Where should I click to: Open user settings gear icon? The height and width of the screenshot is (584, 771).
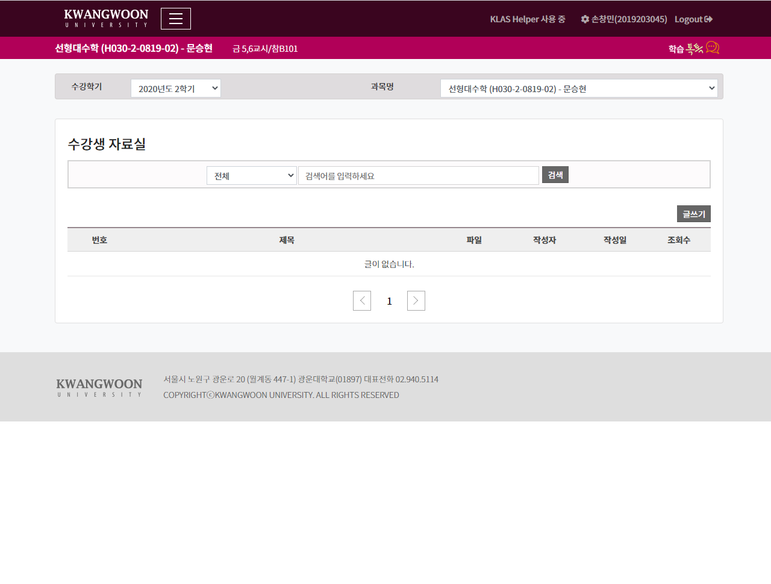(x=585, y=19)
